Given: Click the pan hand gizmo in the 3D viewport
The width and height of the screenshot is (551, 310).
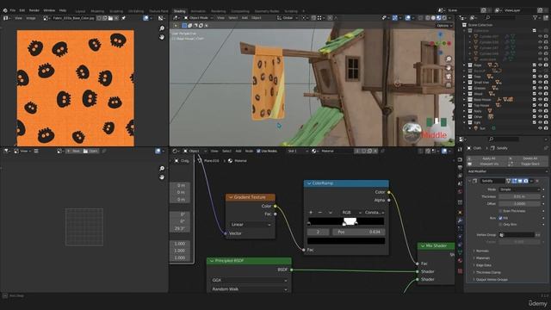Looking at the screenshot, I should tap(449, 67).
